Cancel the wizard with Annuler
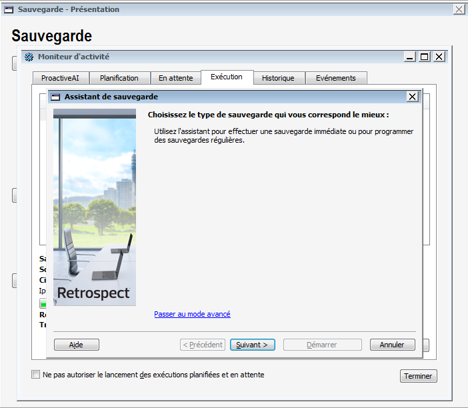The height and width of the screenshot is (408, 468). [392, 345]
